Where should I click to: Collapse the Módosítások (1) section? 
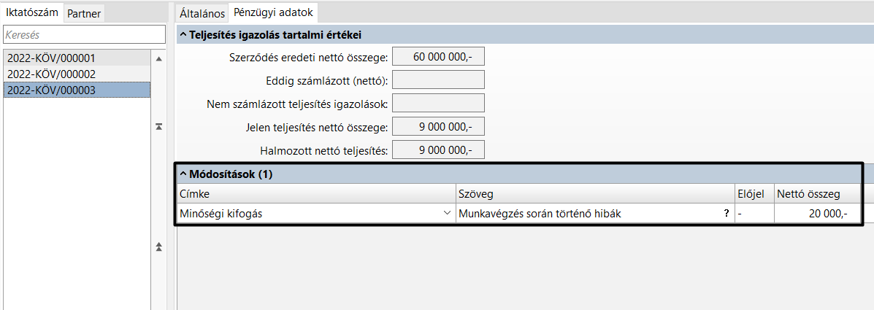pos(183,174)
